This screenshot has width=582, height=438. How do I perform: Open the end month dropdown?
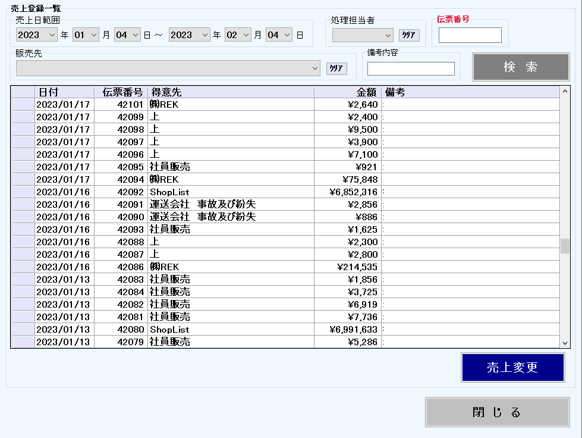[238, 35]
